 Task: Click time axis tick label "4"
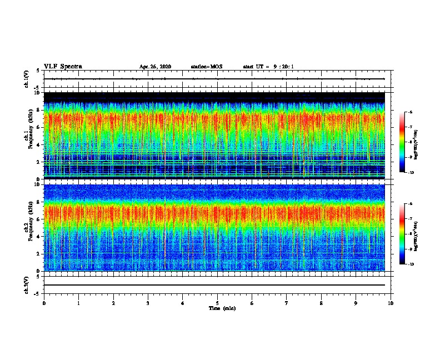183,303
